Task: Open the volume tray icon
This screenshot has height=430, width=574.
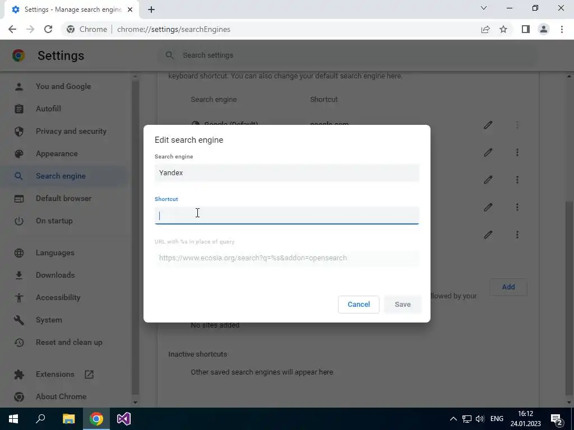Action: pos(480,419)
